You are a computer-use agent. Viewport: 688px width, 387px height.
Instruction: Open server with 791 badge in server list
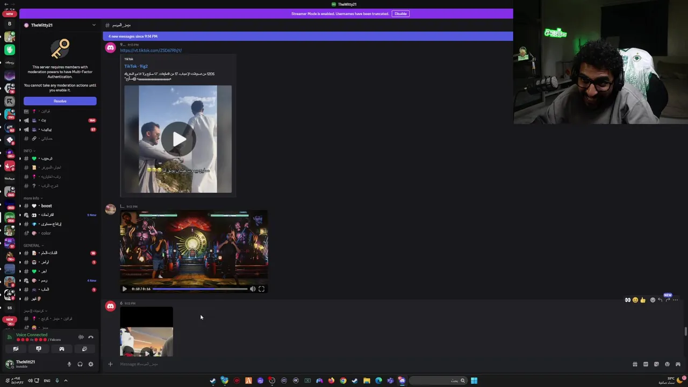[10, 114]
